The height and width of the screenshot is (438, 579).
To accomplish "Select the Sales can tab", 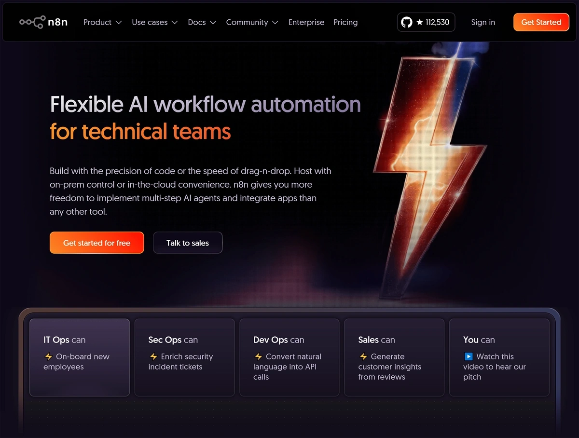I will click(394, 357).
